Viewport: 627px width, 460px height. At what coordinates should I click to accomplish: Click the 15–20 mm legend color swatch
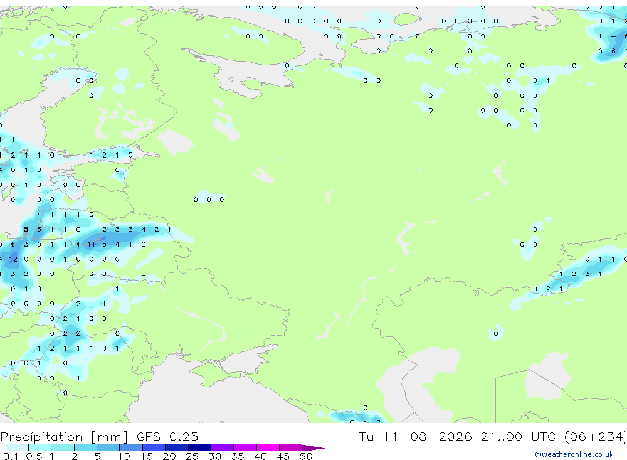[154, 447]
